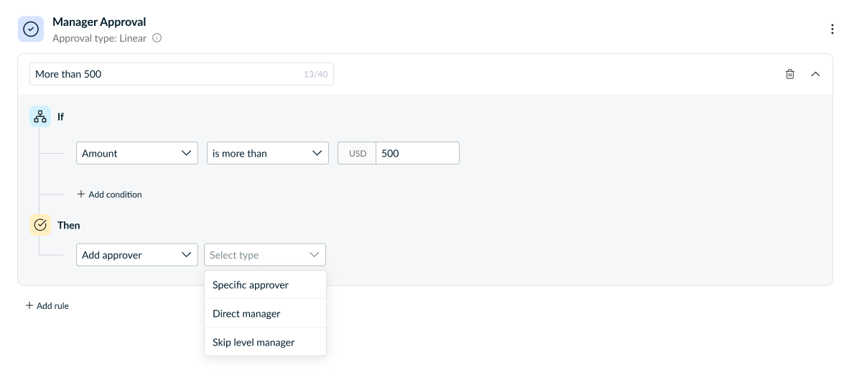Screen dimensions: 859x380
Task: Click the If condition branch icon
Action: (x=40, y=116)
